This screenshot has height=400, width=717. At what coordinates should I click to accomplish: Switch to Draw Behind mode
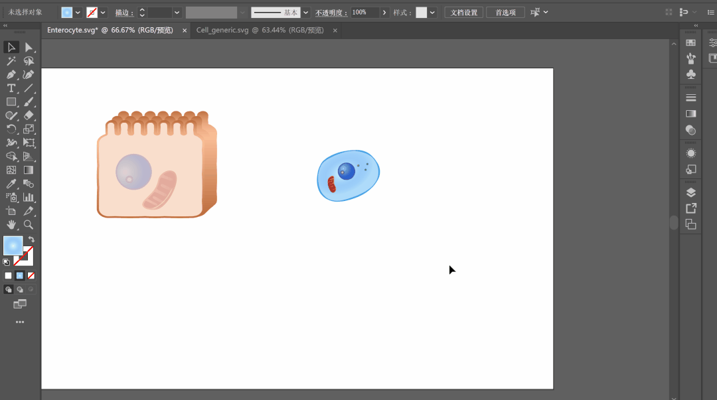(x=20, y=289)
